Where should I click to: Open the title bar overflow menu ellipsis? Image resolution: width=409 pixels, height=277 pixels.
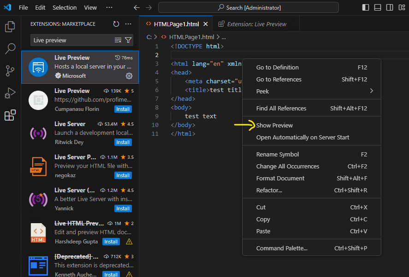click(109, 7)
